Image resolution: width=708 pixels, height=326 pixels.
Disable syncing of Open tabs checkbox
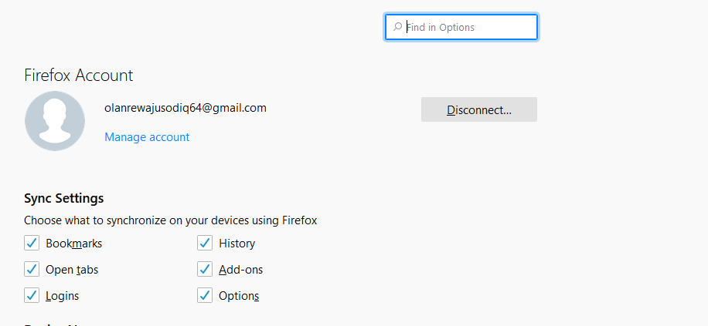point(32,269)
